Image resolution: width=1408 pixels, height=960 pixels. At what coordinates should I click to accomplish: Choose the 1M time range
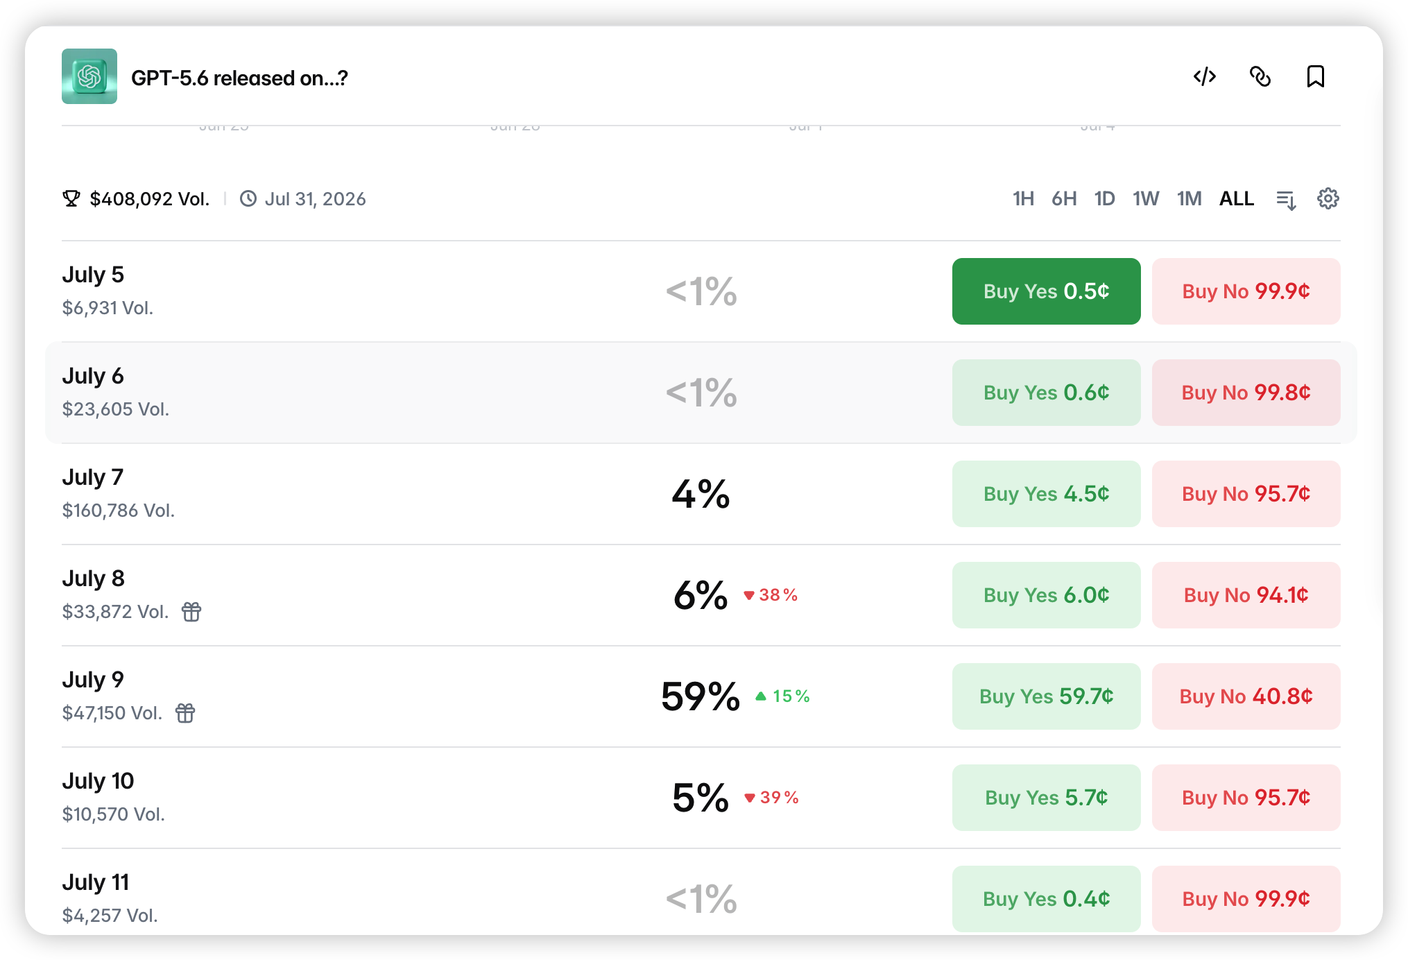tap(1189, 199)
